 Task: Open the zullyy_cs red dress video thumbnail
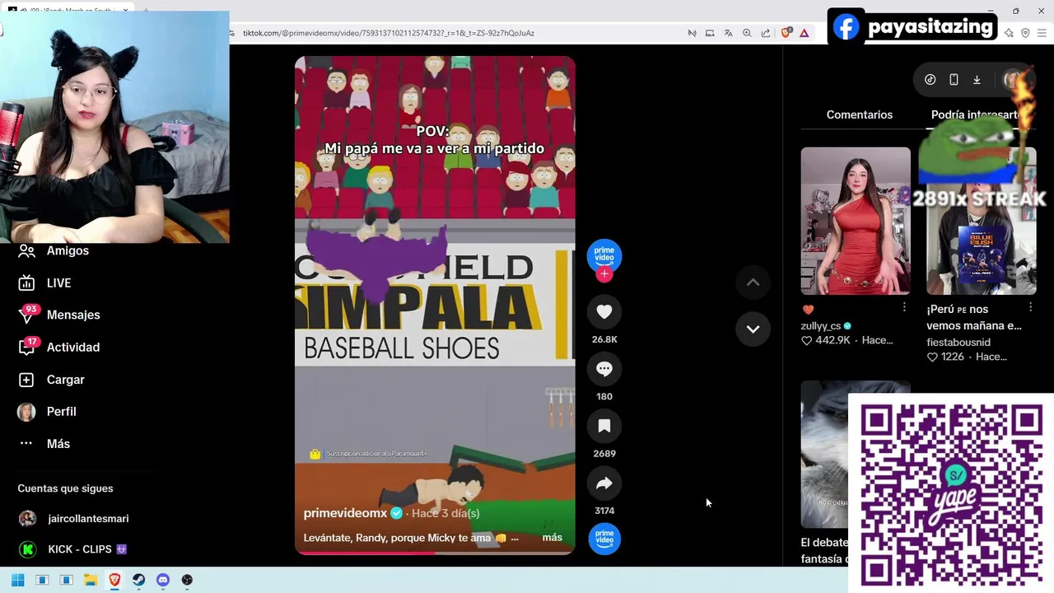[856, 221]
